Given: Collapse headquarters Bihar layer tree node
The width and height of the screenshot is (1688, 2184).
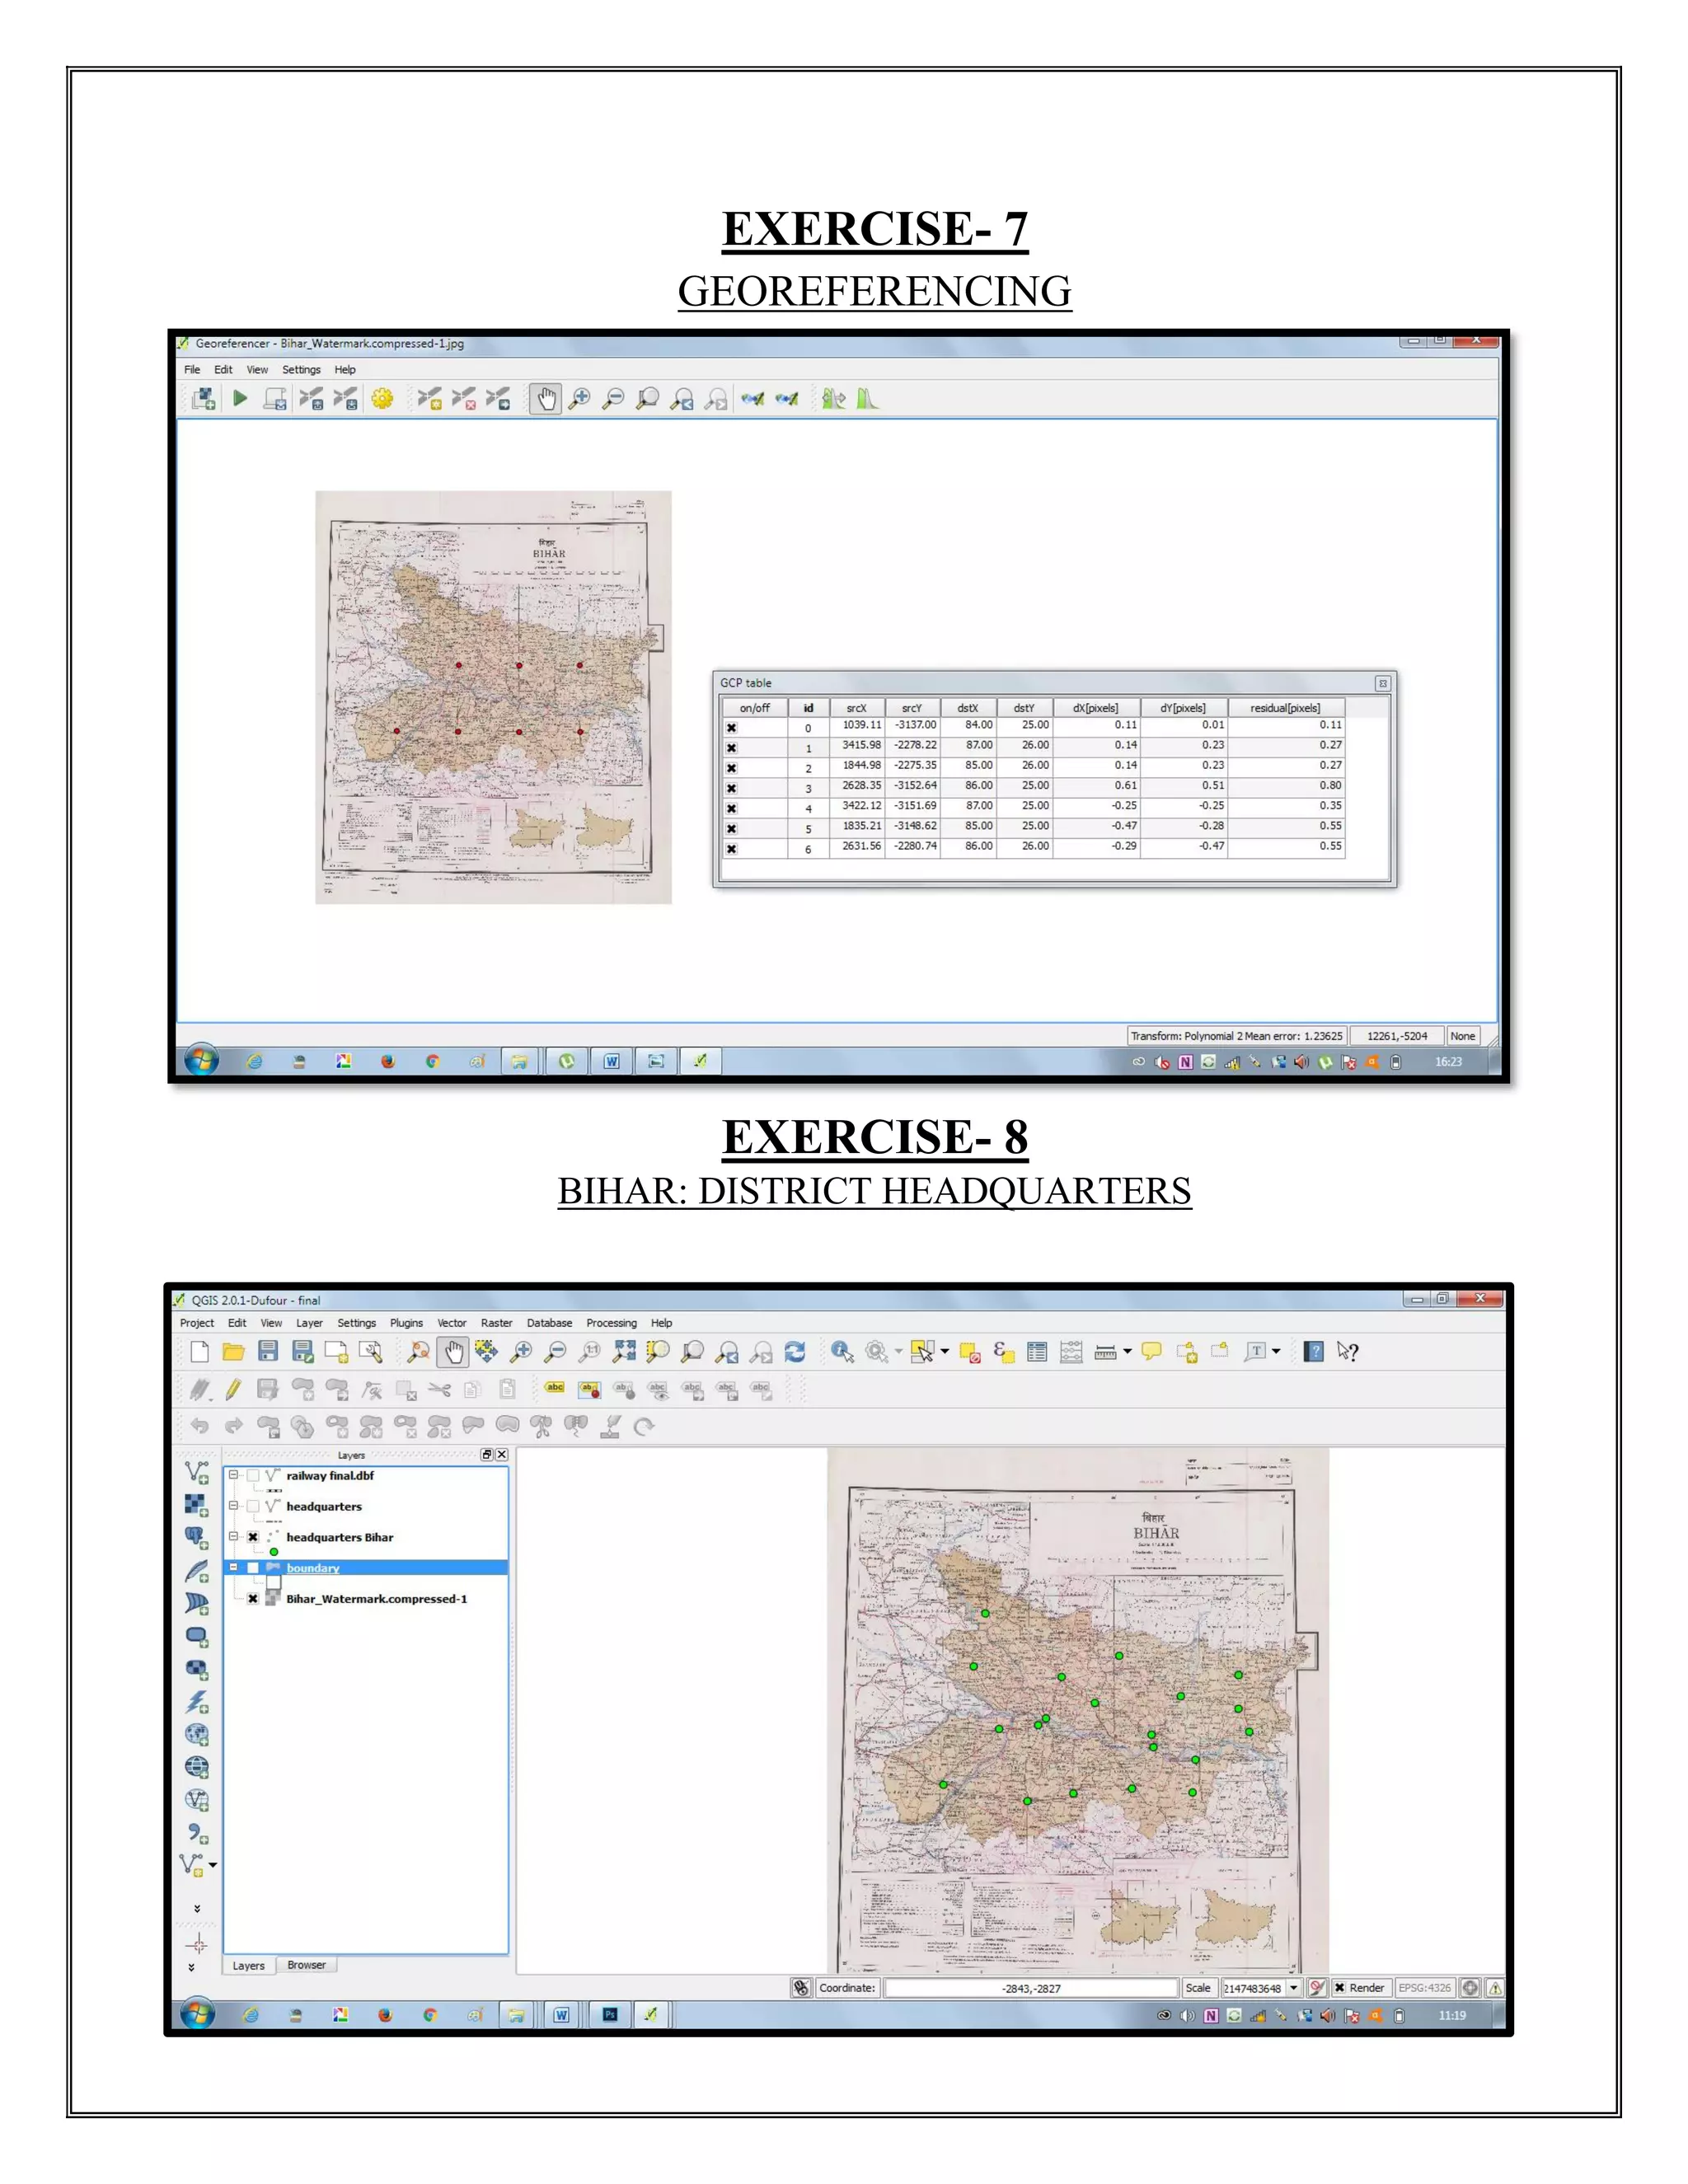Looking at the screenshot, I should click(234, 1536).
